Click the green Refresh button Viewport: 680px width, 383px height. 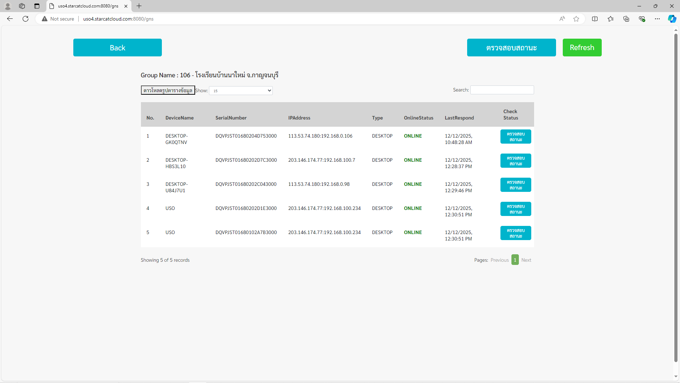click(x=582, y=48)
